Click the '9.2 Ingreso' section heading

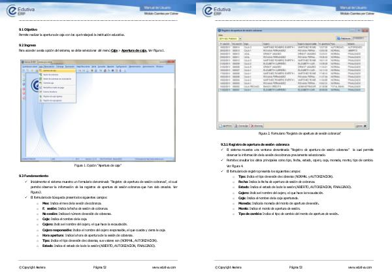(27, 45)
